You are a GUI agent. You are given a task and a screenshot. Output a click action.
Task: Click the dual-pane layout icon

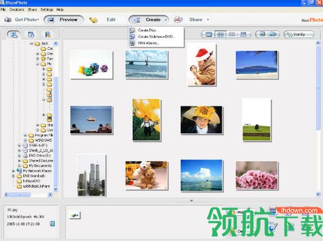pos(273,34)
